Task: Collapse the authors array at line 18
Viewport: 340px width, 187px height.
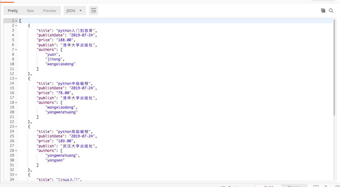Action: (x=16, y=103)
